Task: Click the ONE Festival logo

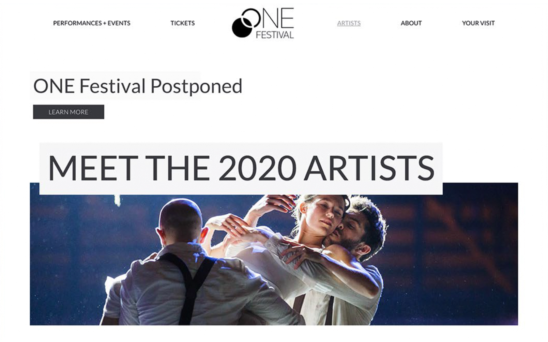Action: (x=263, y=23)
